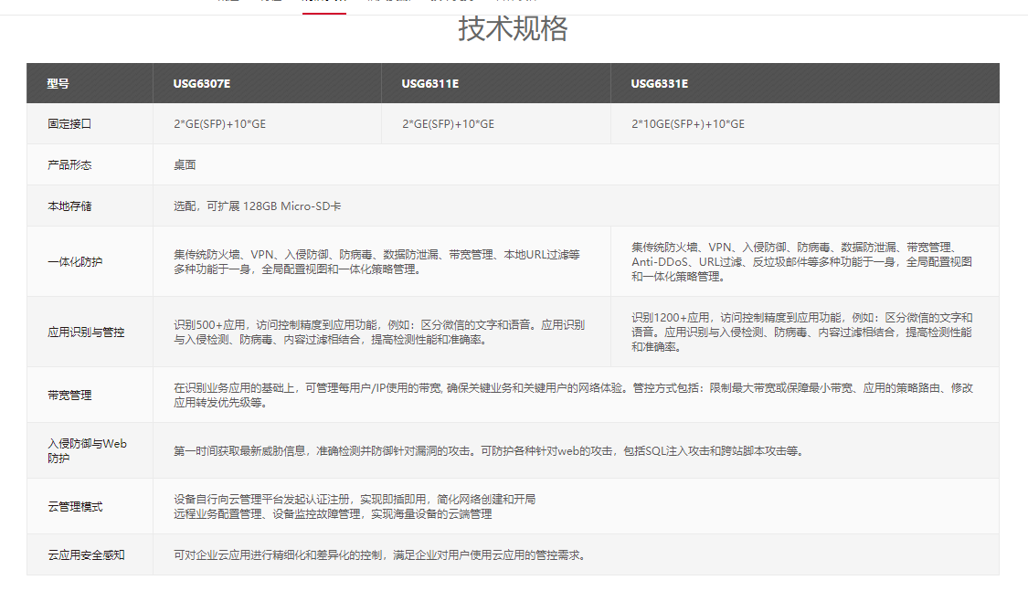Click the description mentioning 本地URL过滤等
Viewport: 1028px width, 591px height.
click(x=377, y=262)
